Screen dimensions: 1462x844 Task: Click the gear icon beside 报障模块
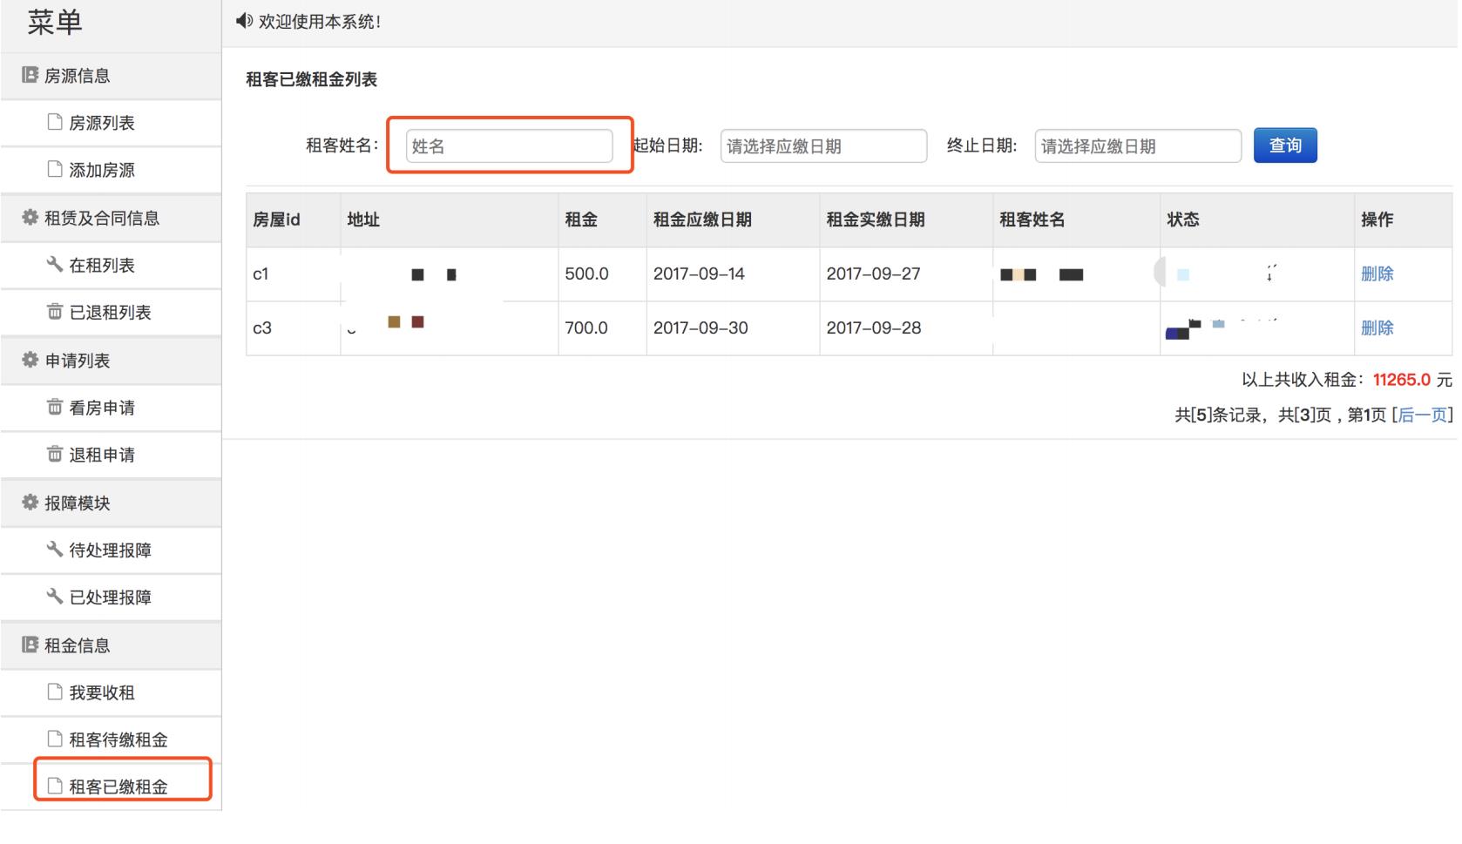[30, 502]
